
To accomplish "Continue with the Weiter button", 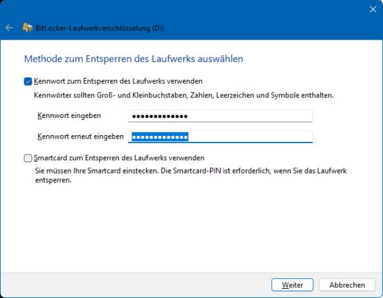I will 293,285.
